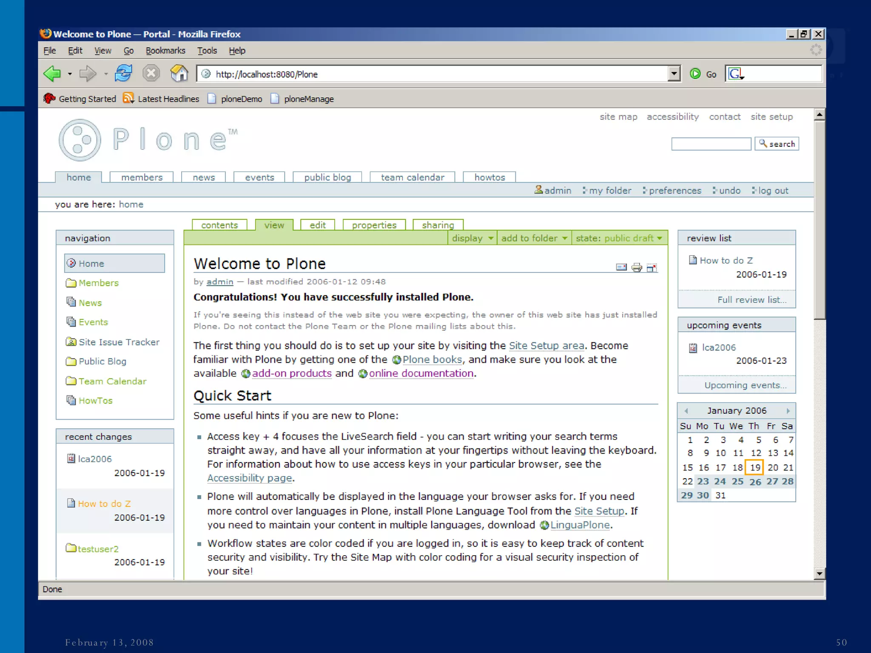
Task: Click the Plone logo image
Action: coord(148,140)
